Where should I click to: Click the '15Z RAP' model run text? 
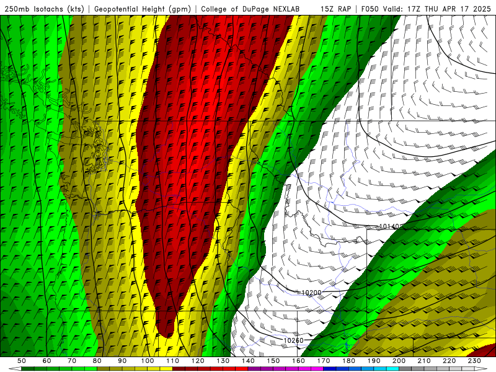tap(336, 9)
